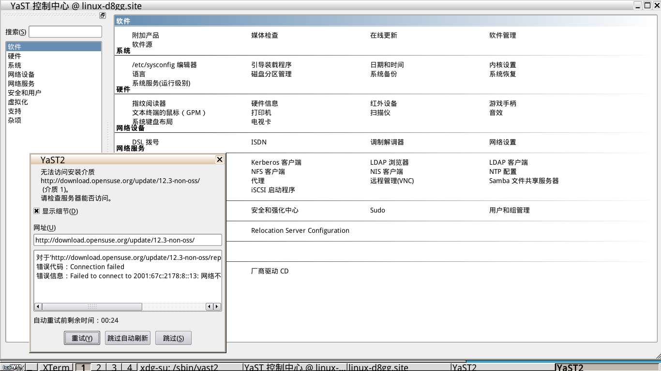Image resolution: width=661 pixels, height=371 pixels.
Task: Open 附加产品 module
Action: click(146, 35)
